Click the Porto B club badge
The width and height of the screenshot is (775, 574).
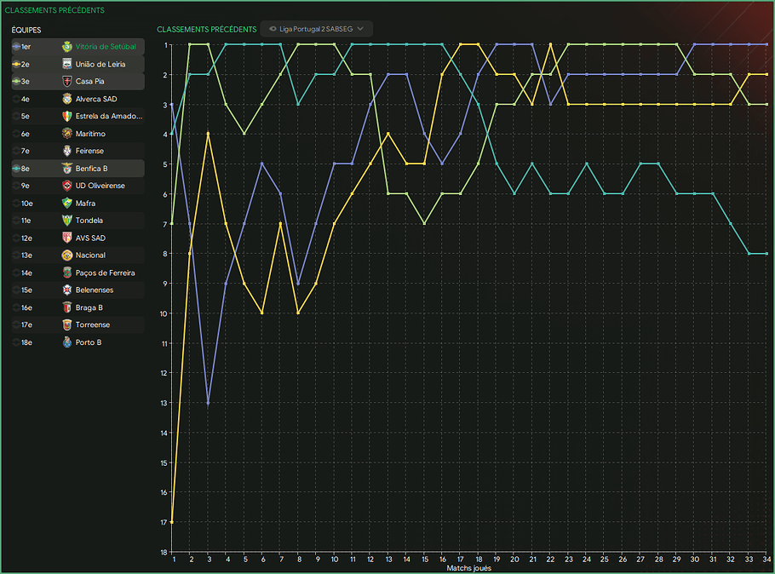pyautogui.click(x=67, y=342)
